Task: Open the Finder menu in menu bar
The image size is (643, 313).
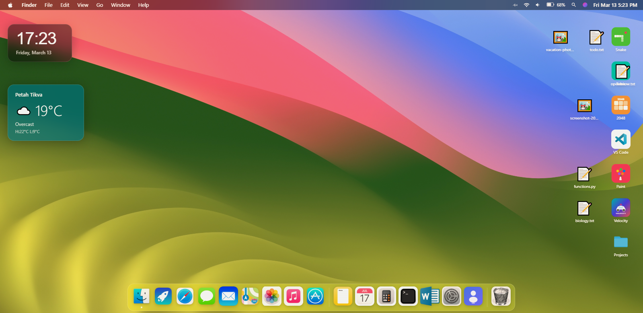Action: point(29,5)
